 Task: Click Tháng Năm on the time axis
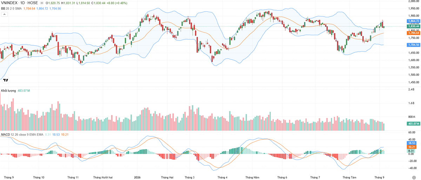pos(253,177)
